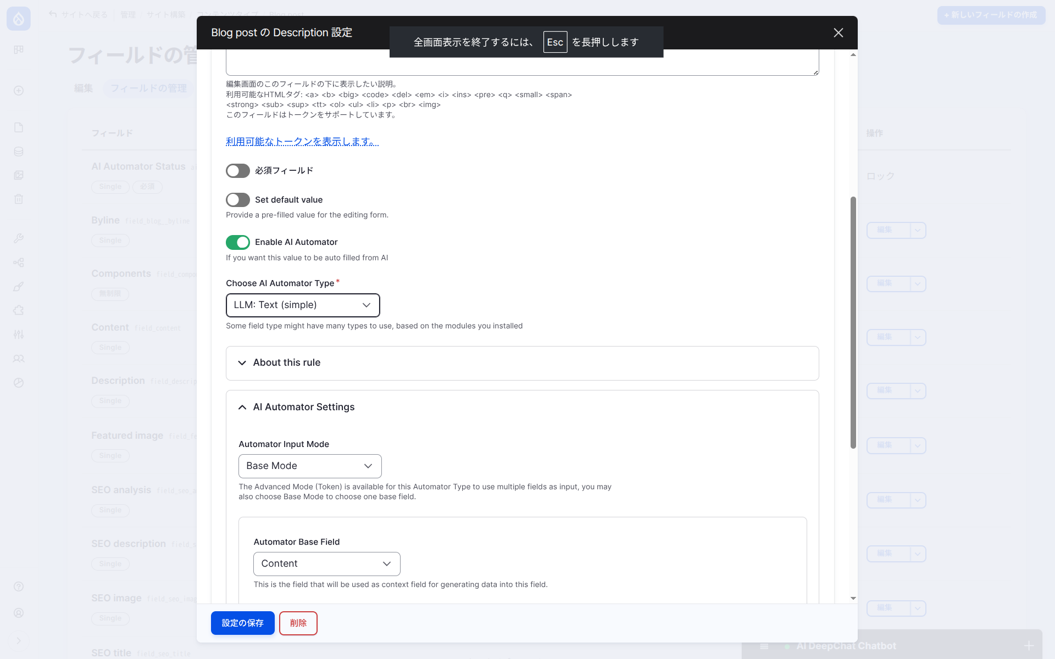Screen dimensions: 1055x659
Task: Open the Choose AI Automator Type dropdown
Action: tap(303, 305)
